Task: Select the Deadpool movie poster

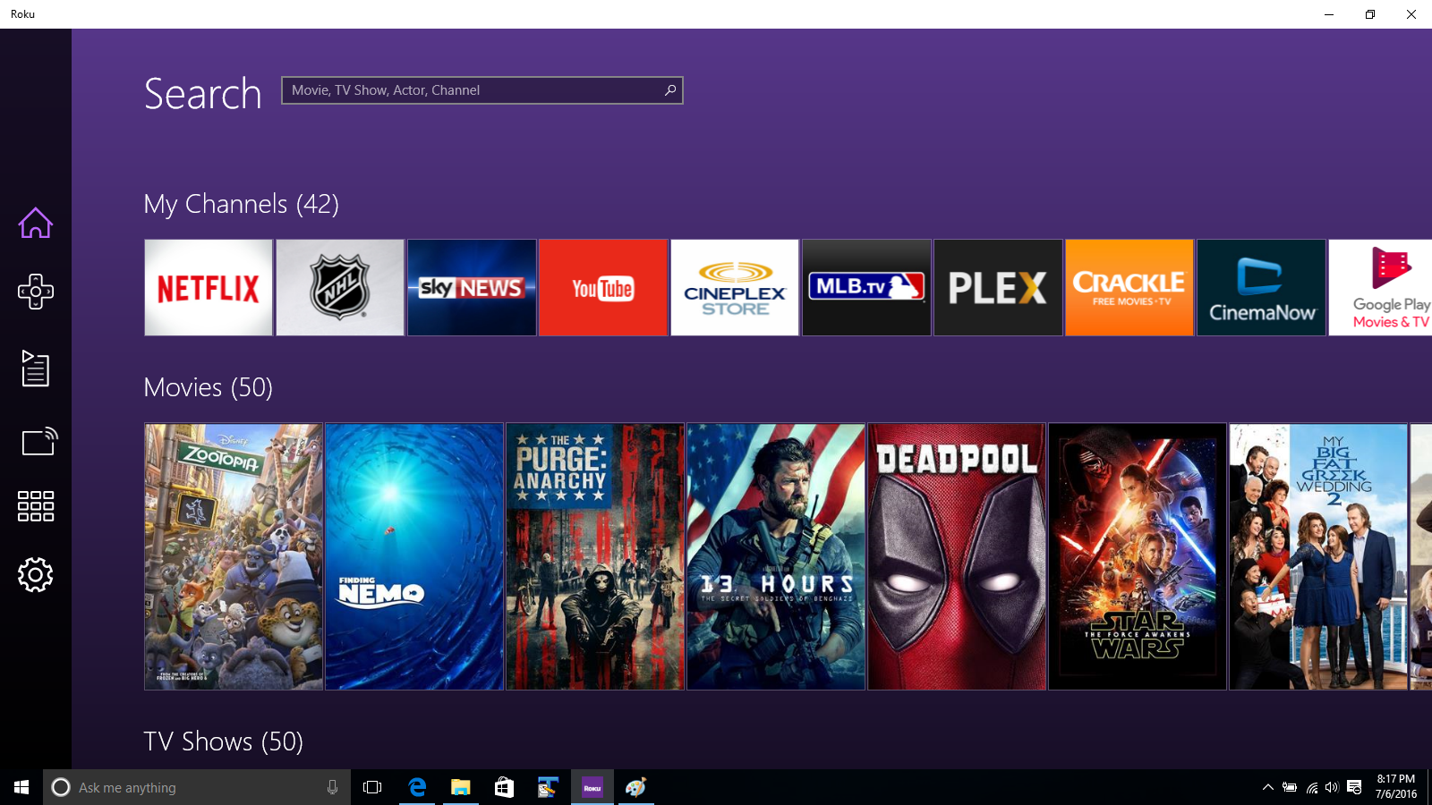Action: tap(956, 556)
